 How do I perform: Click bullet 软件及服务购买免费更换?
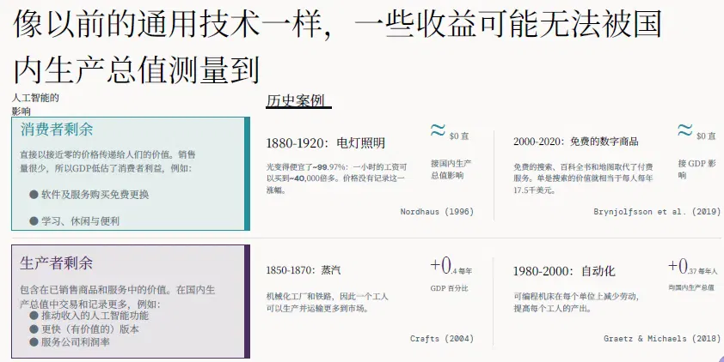click(x=89, y=195)
